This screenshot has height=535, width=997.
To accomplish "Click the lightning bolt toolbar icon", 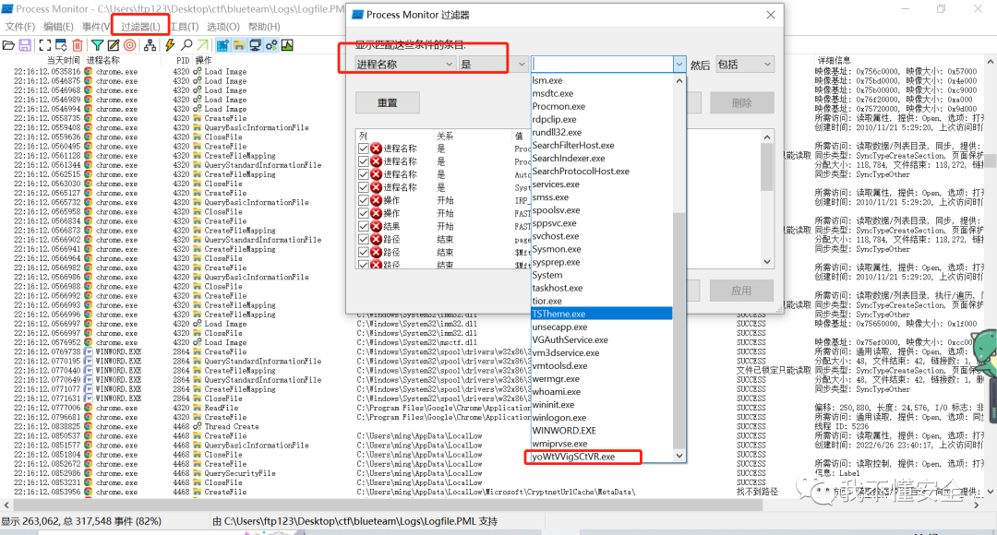I will pos(170,45).
